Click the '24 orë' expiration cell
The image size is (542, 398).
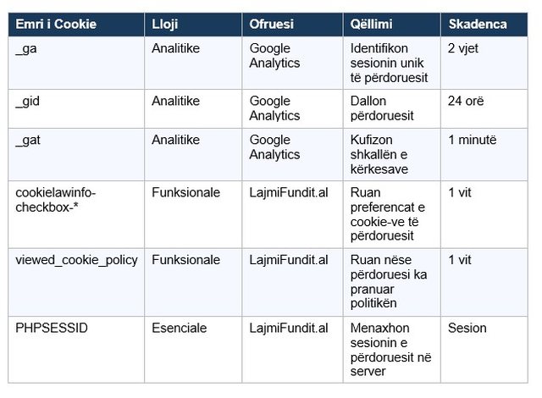click(x=484, y=109)
